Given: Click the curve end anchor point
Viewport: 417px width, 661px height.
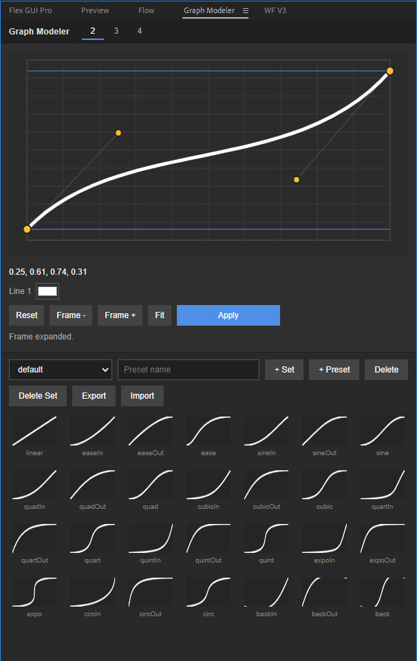Looking at the screenshot, I should pyautogui.click(x=390, y=71).
